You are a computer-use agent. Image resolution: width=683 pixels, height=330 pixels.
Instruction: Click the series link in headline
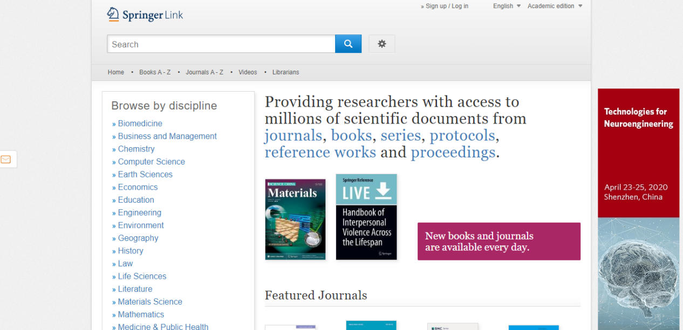pos(400,135)
